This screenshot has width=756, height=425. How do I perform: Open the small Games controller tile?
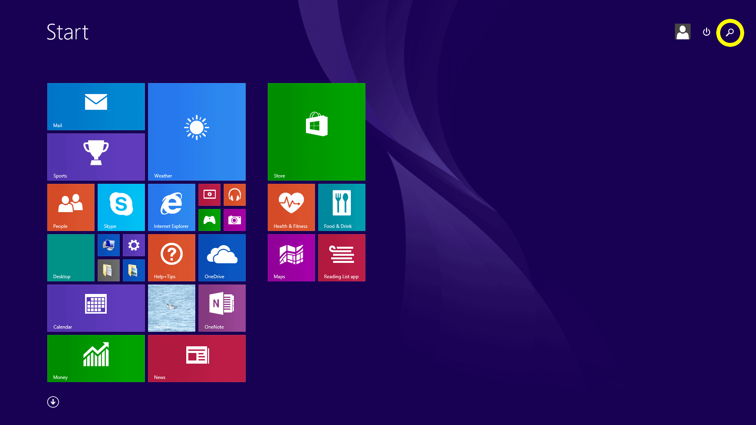(209, 220)
